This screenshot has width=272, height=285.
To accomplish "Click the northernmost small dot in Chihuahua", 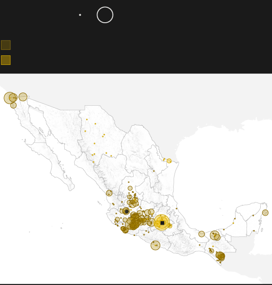I will (87, 119).
